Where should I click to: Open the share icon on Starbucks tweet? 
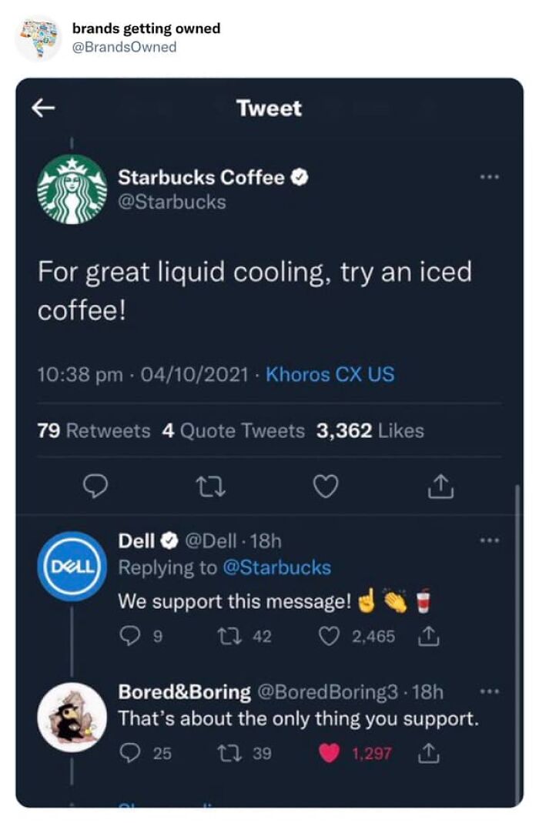pos(442,484)
